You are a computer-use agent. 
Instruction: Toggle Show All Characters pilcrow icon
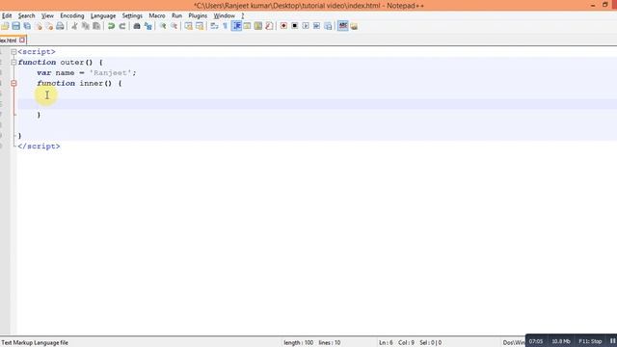pyautogui.click(x=225, y=26)
